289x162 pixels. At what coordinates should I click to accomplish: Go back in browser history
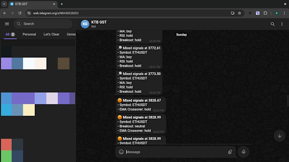pyautogui.click(x=5, y=13)
